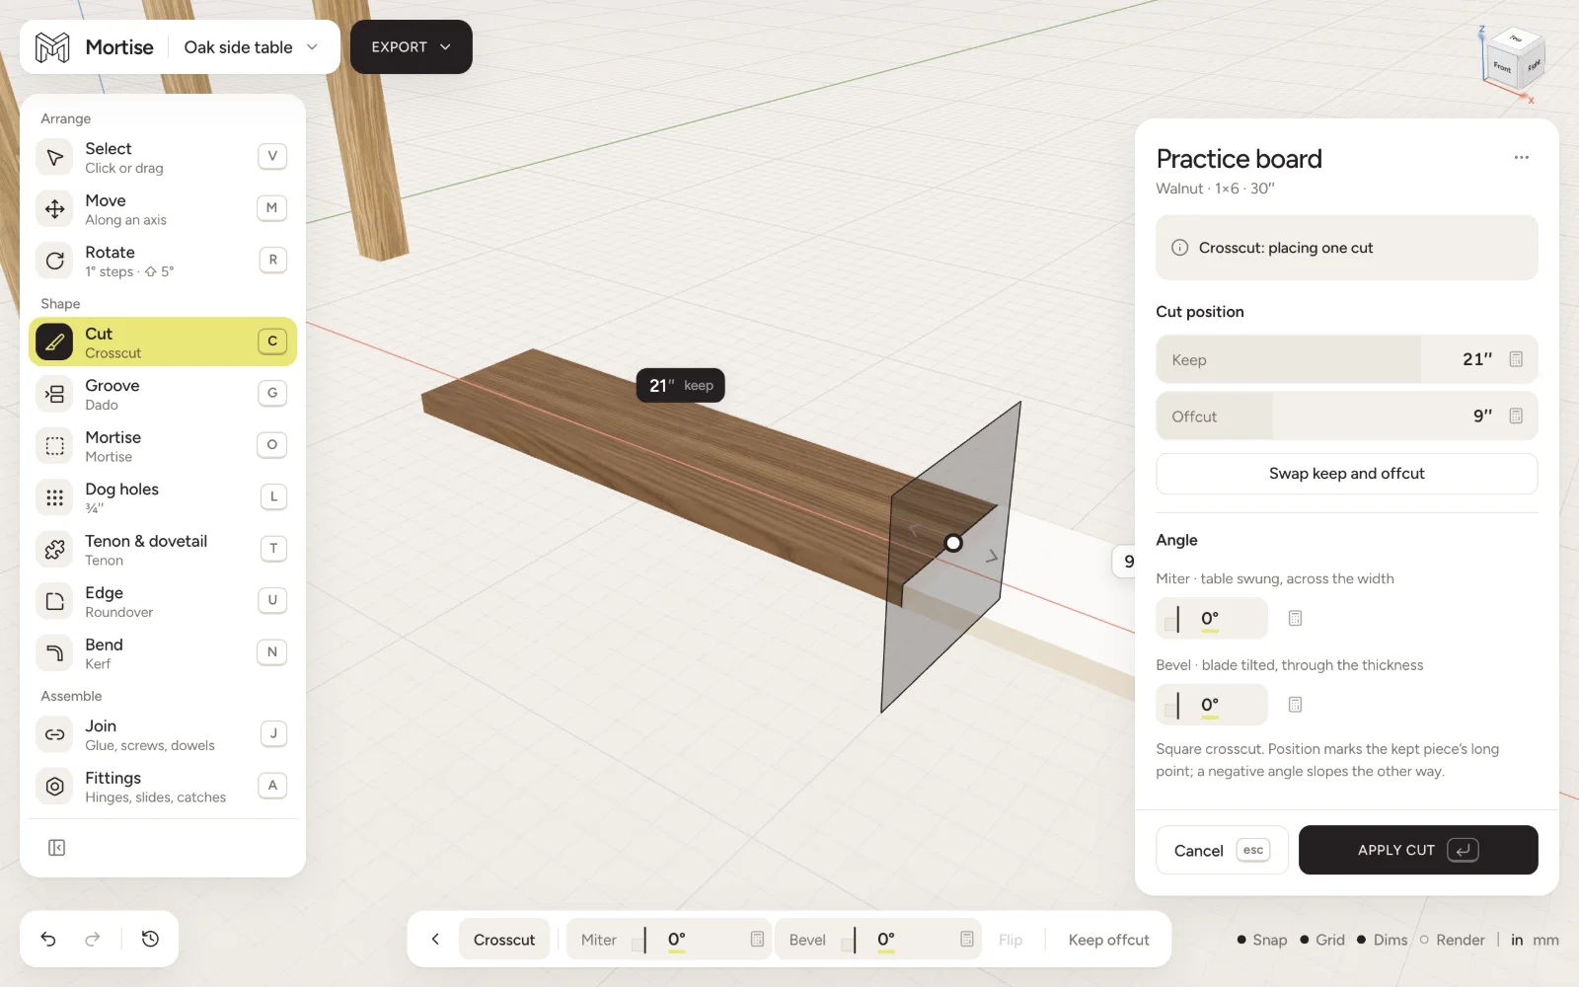Click the bottom toolbar Bevel angle field

coord(878,940)
